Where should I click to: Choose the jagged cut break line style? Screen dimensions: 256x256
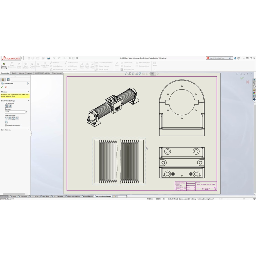(6, 122)
